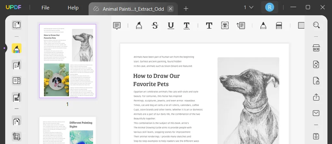Image resolution: width=332 pixels, height=144 pixels.
Task: Pick the Eraser tool
Action: tap(279, 25)
